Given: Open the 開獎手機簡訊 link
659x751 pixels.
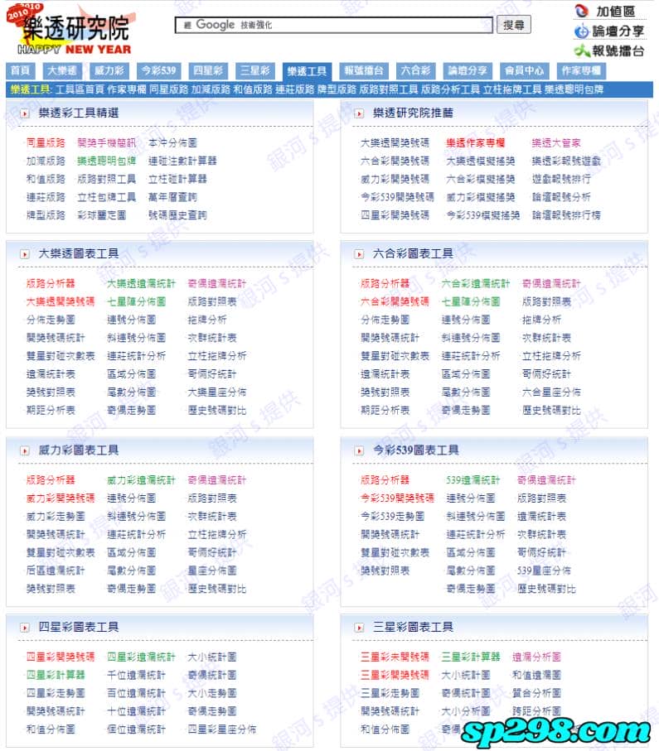Looking at the screenshot, I should [106, 142].
